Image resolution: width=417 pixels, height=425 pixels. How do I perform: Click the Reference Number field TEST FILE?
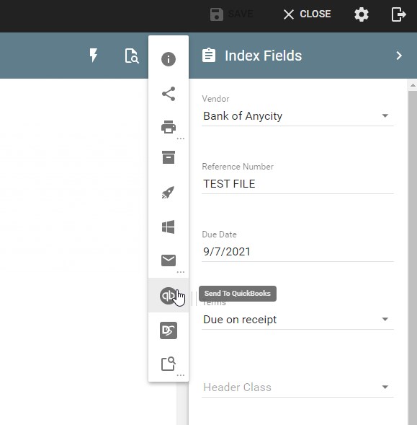tap(297, 184)
